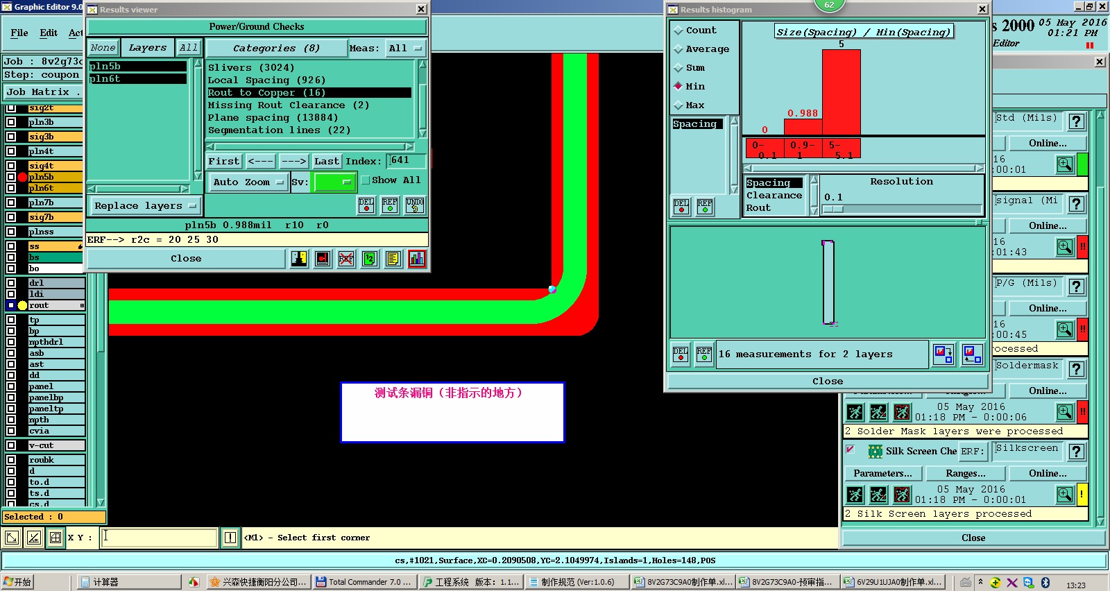Click first runner icon in Silk Screen row

pyautogui.click(x=855, y=495)
